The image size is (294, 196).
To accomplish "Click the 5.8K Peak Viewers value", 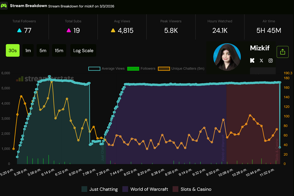I will tap(171, 30).
